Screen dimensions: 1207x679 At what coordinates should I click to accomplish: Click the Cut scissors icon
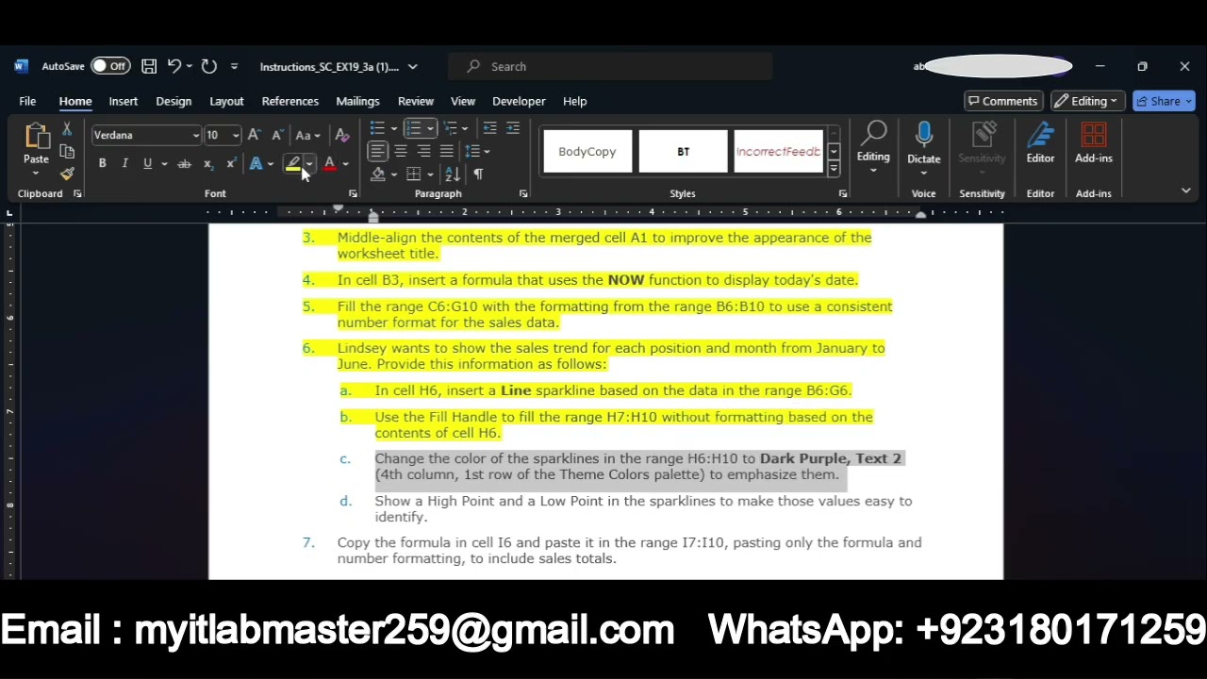click(67, 129)
